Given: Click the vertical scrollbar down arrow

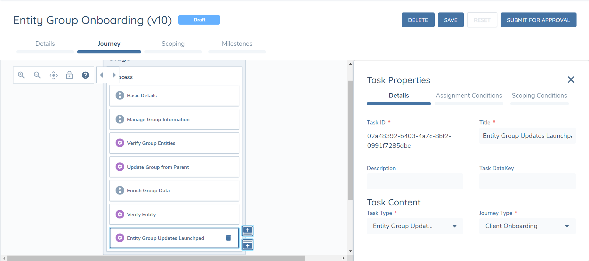Looking at the screenshot, I should (x=350, y=251).
